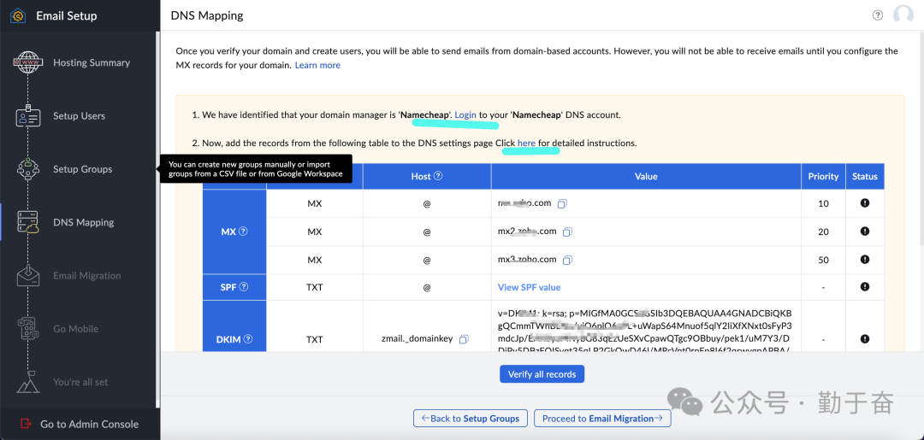Go back to Setup Groups button
Image resolution: width=924 pixels, height=440 pixels.
click(x=468, y=419)
